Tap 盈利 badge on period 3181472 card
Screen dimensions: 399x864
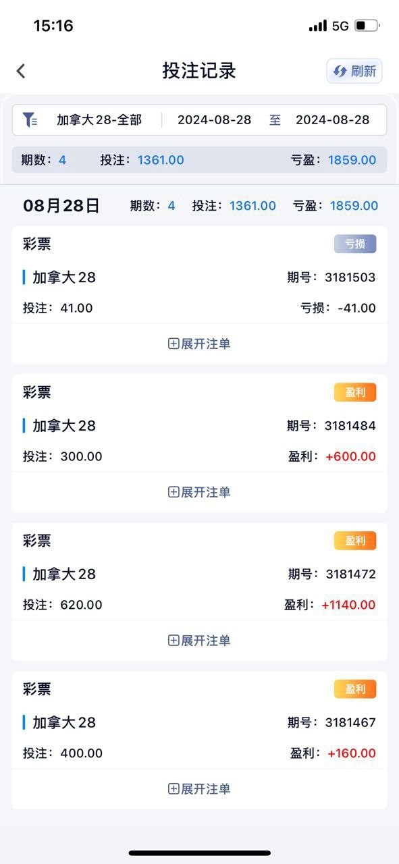(355, 541)
